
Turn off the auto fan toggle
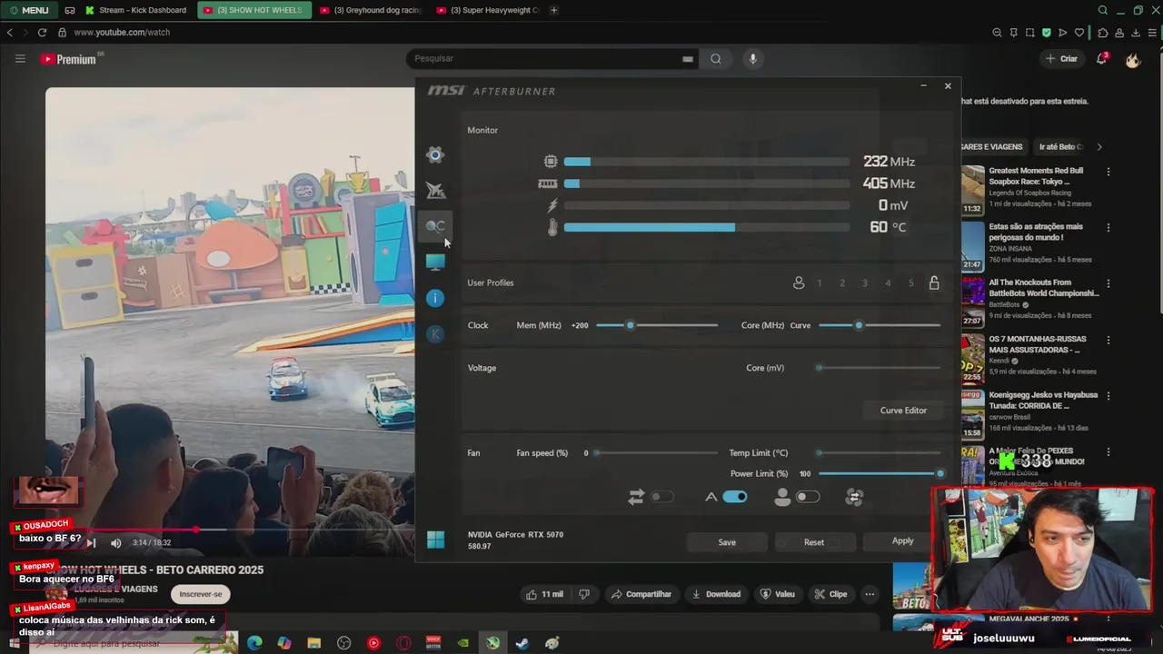735,497
